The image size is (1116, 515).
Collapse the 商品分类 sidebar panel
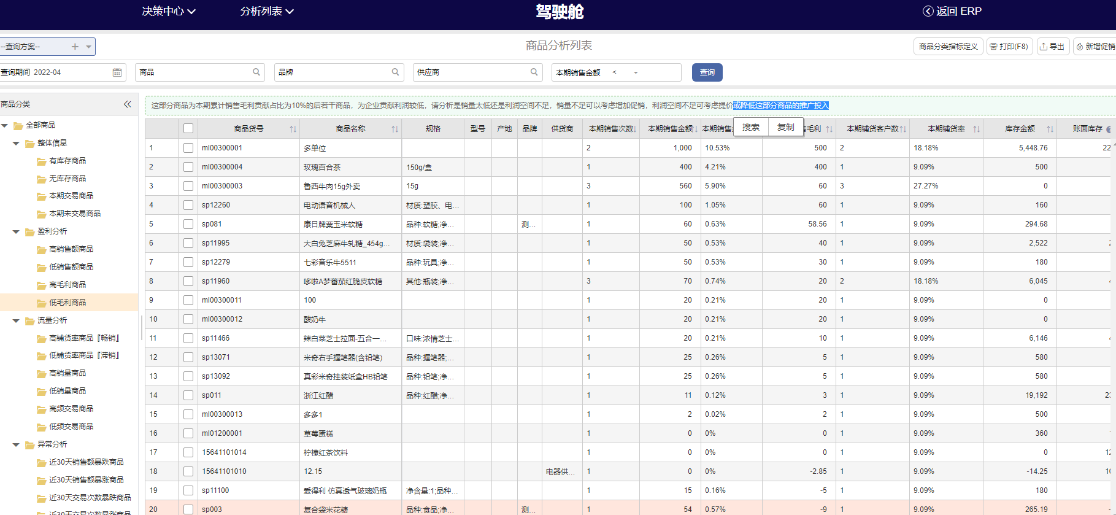click(x=128, y=104)
